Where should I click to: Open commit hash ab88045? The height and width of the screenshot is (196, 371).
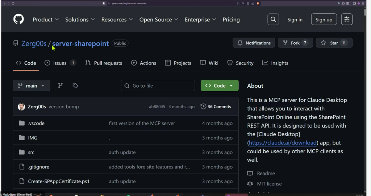[157, 107]
